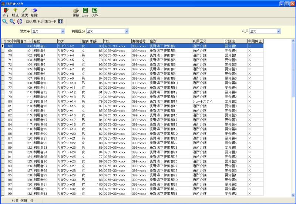Sort by the 介護度 column header
Image resolution: width=296 pixels, height=204 pixels.
tap(236, 41)
